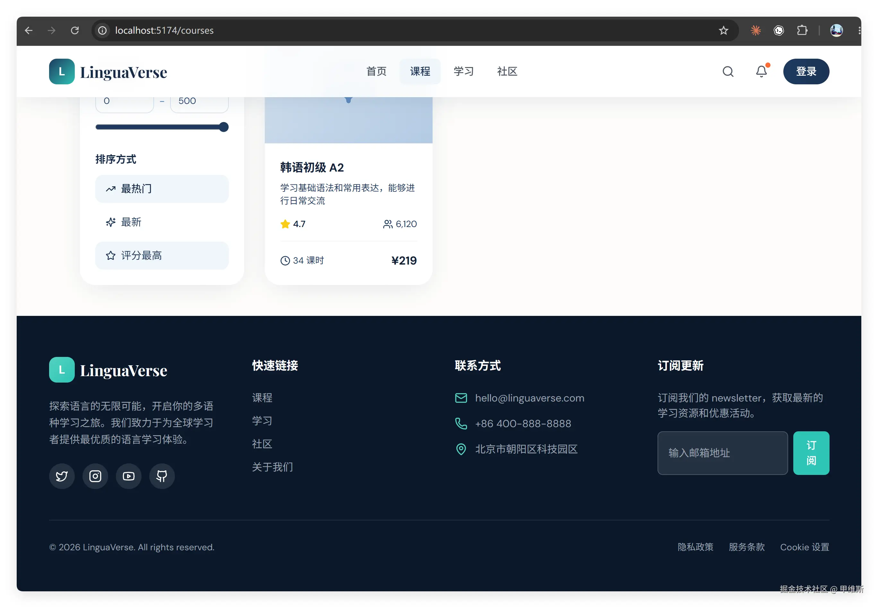Click the phone number +86 400-888-8888
Image resolution: width=878 pixels, height=608 pixels.
point(523,424)
